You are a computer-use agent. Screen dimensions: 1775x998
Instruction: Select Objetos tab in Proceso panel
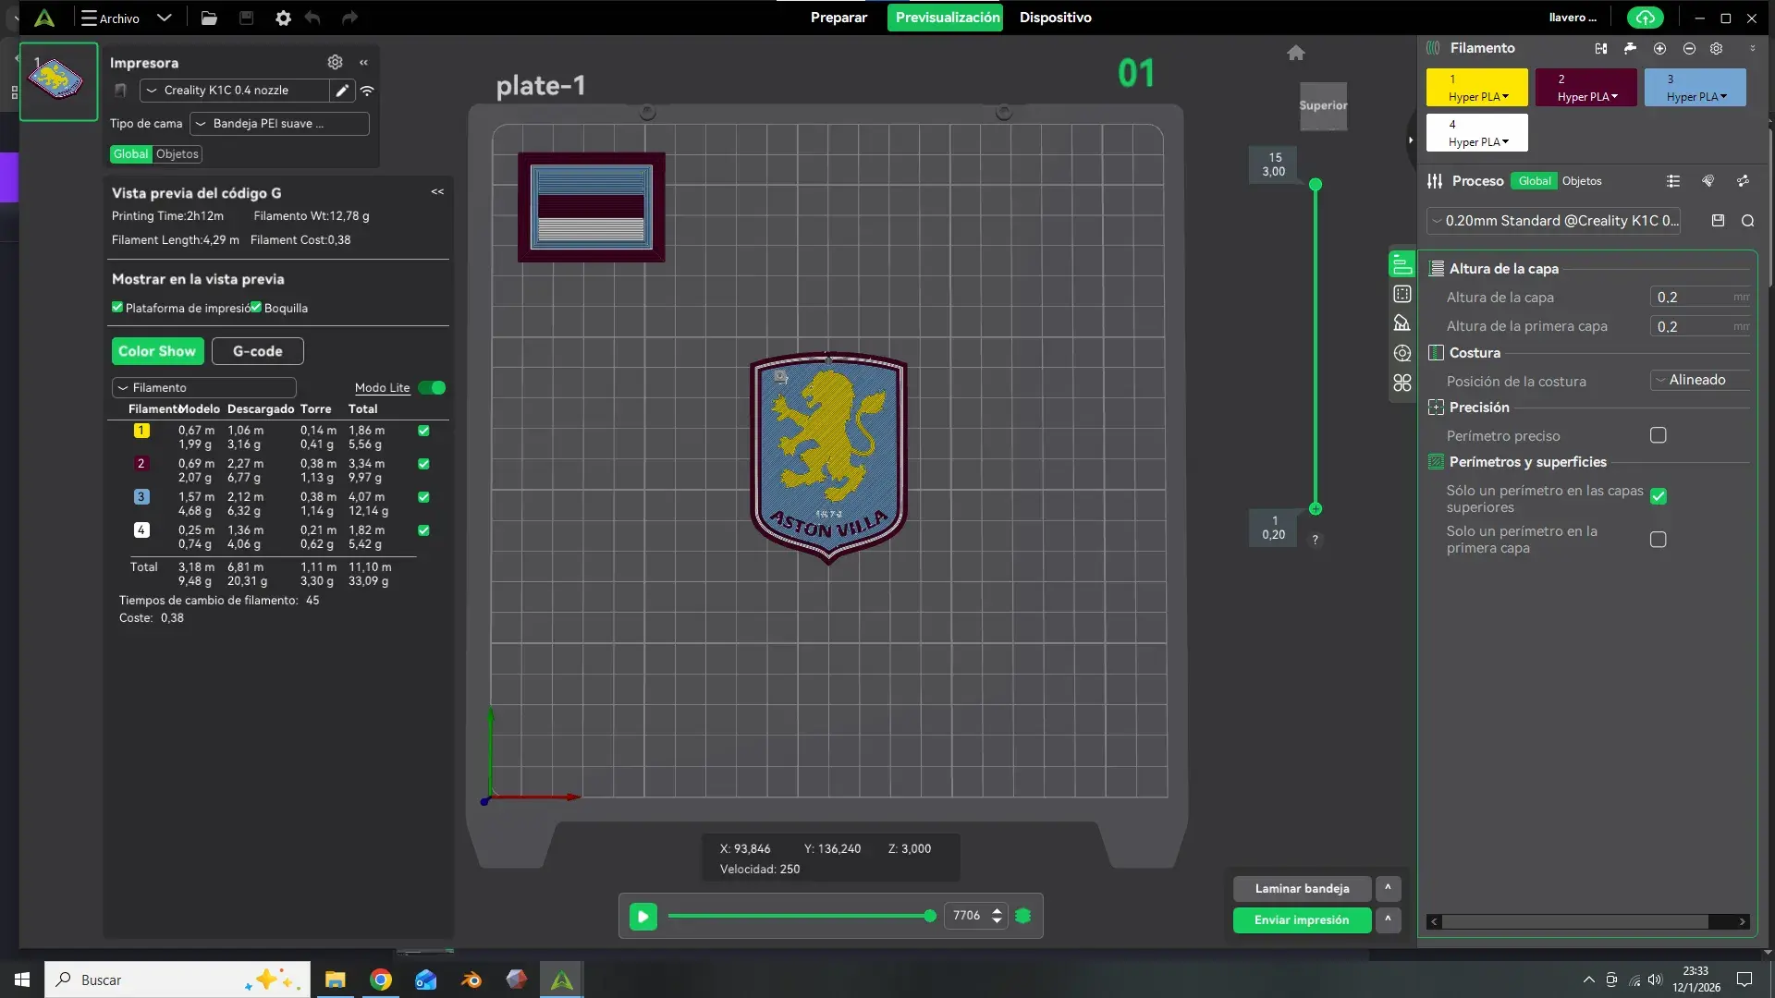pos(1582,181)
